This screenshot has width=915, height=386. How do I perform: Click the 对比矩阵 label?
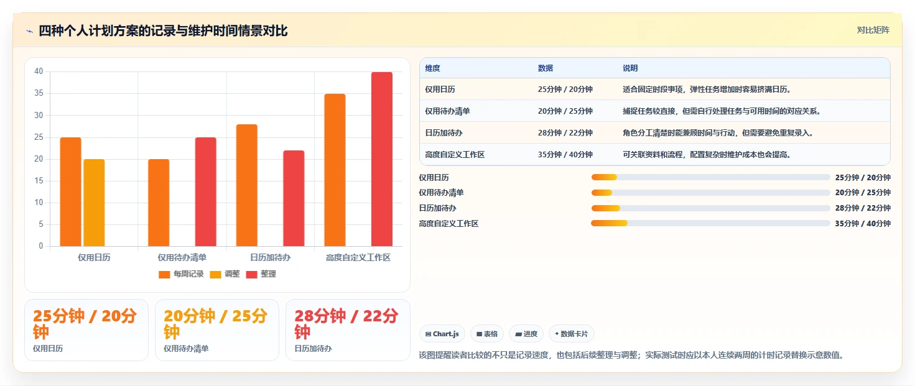tap(873, 30)
